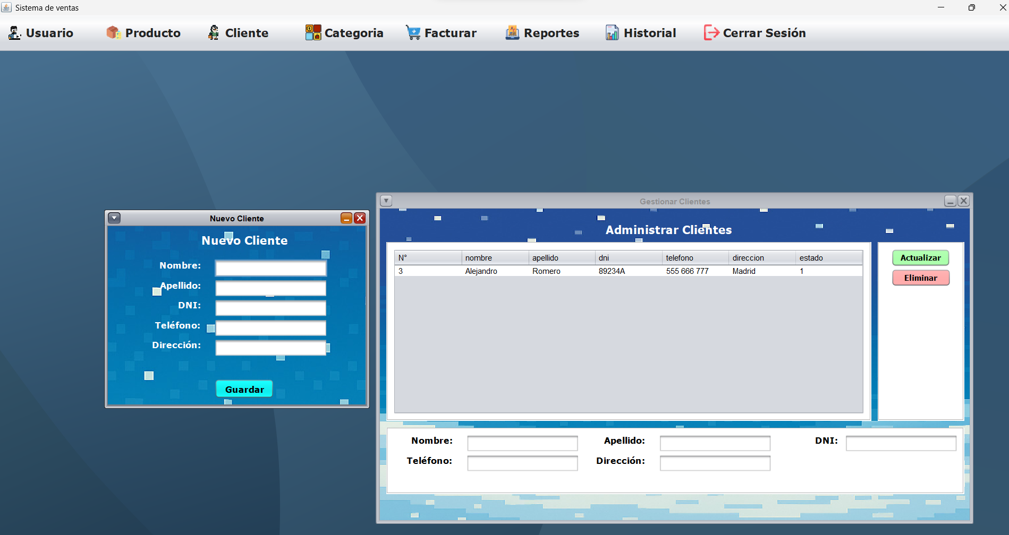Viewport: 1009px width, 535px height.
Task: Open the Nuevo Cliente window dropdown arrow
Action: pyautogui.click(x=114, y=218)
